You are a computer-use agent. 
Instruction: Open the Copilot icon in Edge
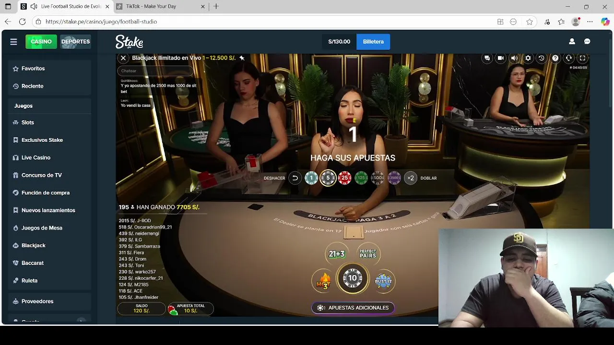pyautogui.click(x=605, y=22)
